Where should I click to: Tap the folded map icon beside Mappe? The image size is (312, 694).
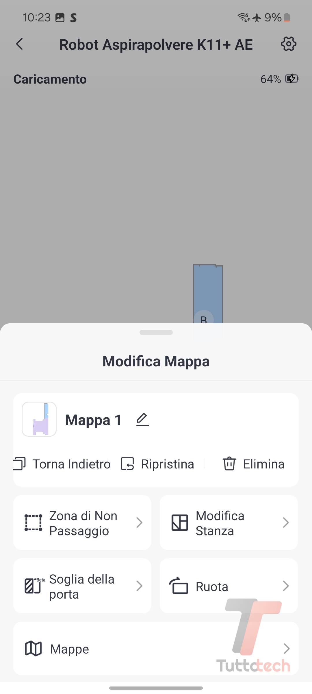tap(34, 649)
